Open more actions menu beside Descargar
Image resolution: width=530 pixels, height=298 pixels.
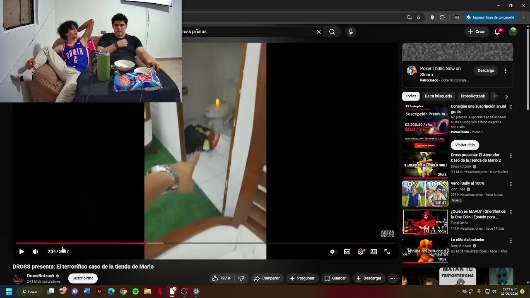pos(393,279)
